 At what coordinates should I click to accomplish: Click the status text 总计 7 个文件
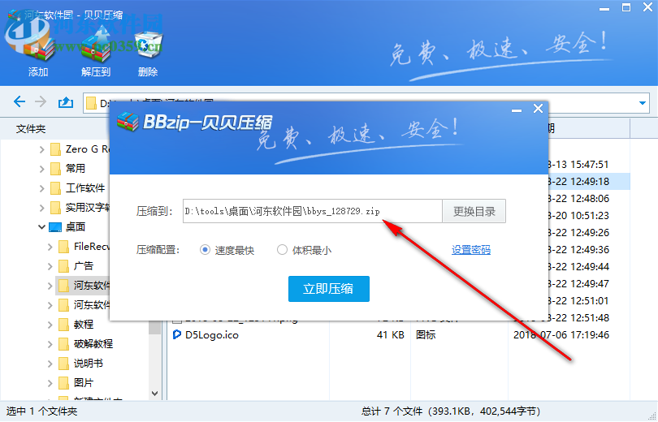point(392,411)
